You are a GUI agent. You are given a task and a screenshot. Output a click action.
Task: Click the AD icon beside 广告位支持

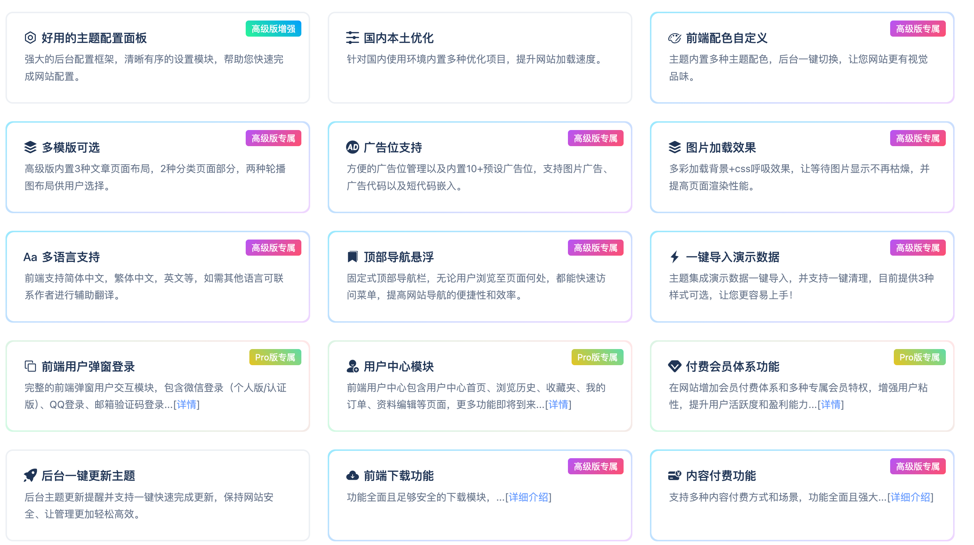click(352, 147)
